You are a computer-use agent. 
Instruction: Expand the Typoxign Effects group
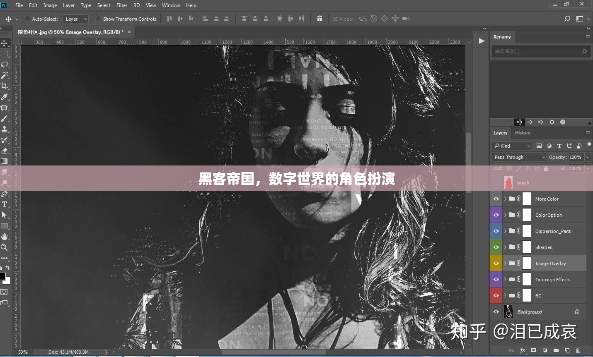[x=505, y=280]
